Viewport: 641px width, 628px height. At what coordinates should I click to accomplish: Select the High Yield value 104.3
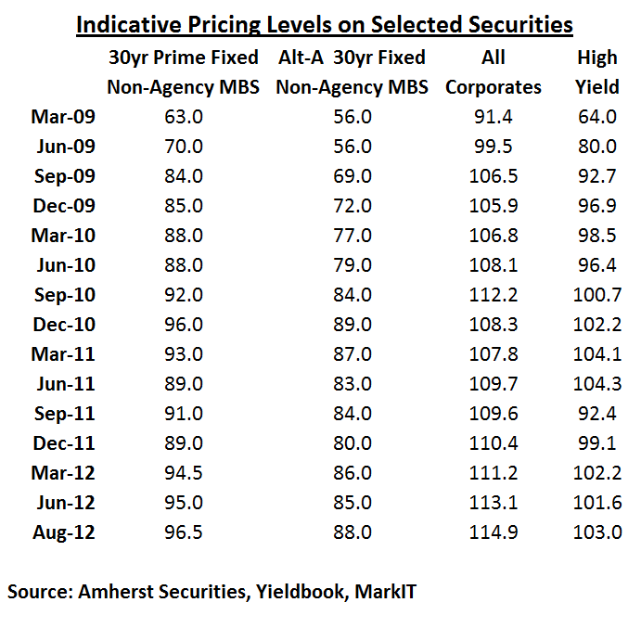(x=596, y=384)
